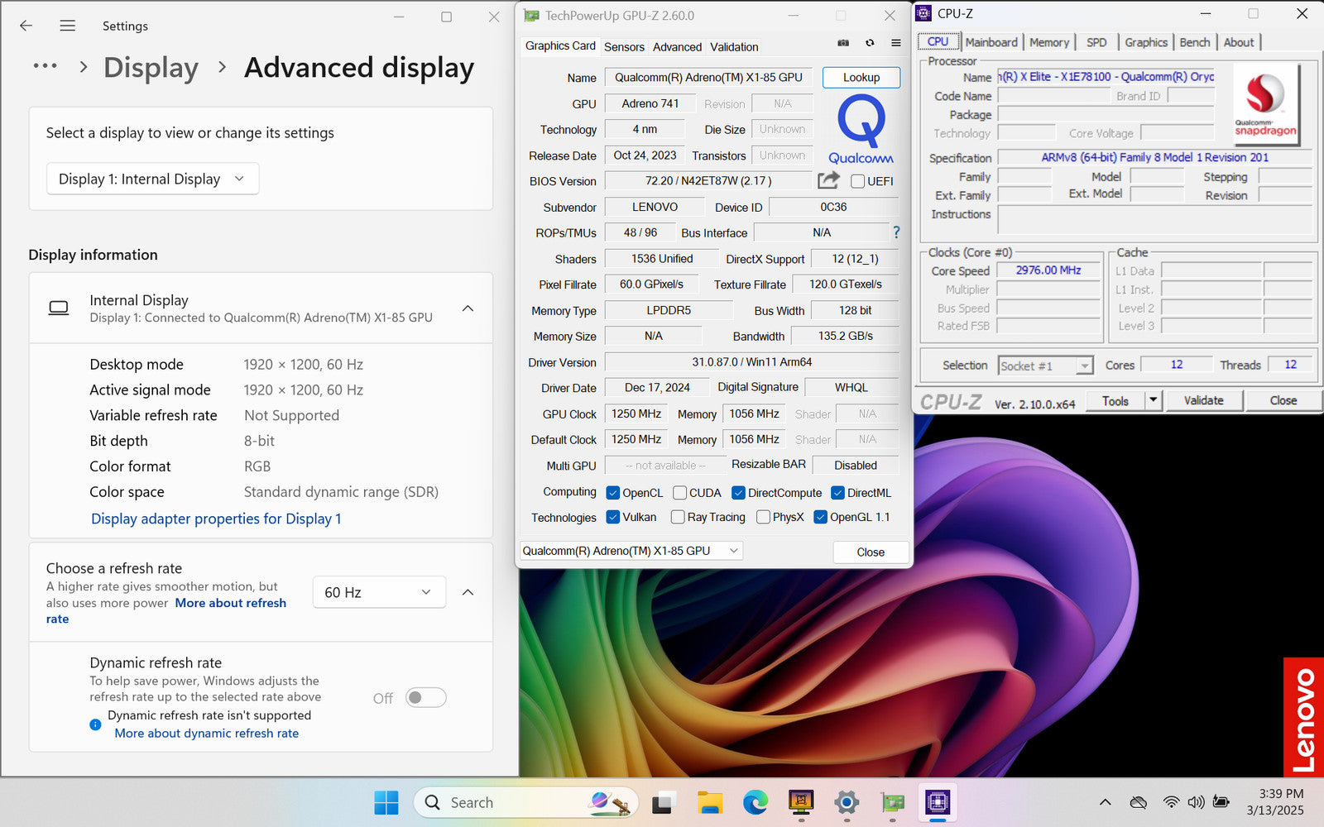Click the GPU-Z refresh icon
This screenshot has height=827, width=1324.
pyautogui.click(x=870, y=43)
